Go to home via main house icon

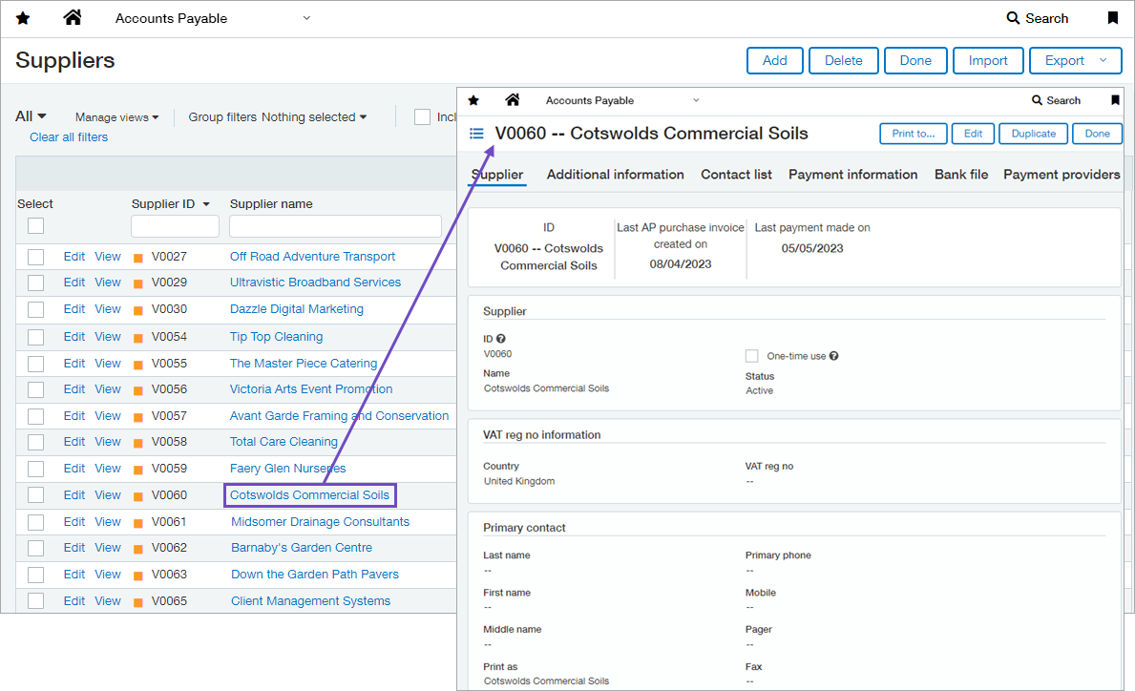(x=73, y=17)
